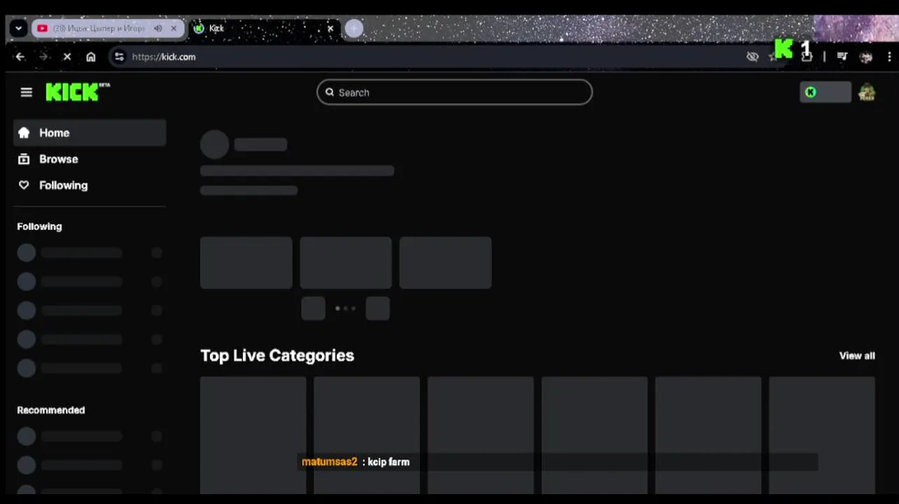
Task: Go to Home in Kick sidebar
Action: coord(90,133)
